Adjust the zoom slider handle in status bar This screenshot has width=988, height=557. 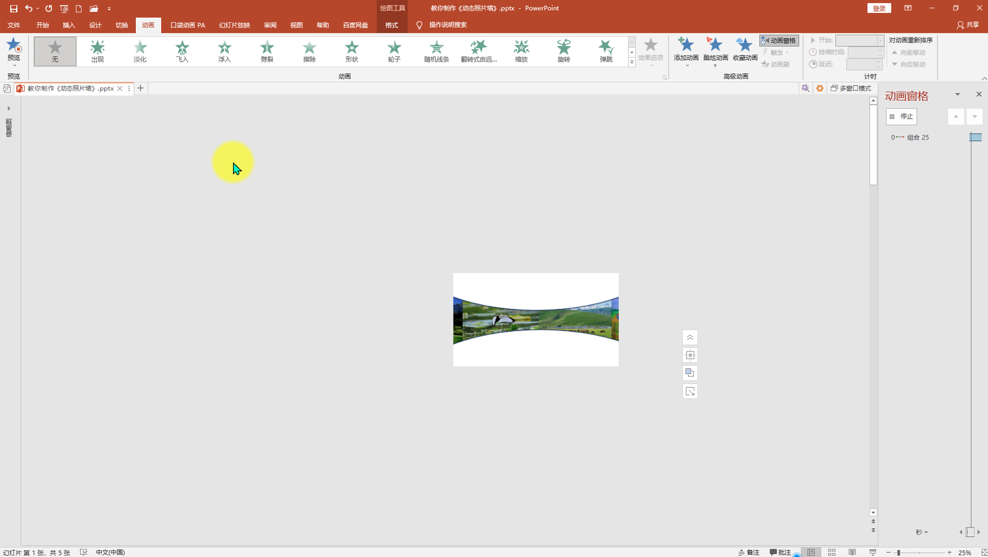pyautogui.click(x=899, y=552)
